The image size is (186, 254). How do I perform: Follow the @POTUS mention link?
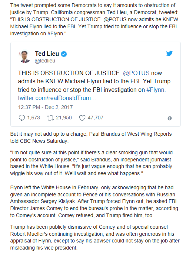[x=136, y=73]
